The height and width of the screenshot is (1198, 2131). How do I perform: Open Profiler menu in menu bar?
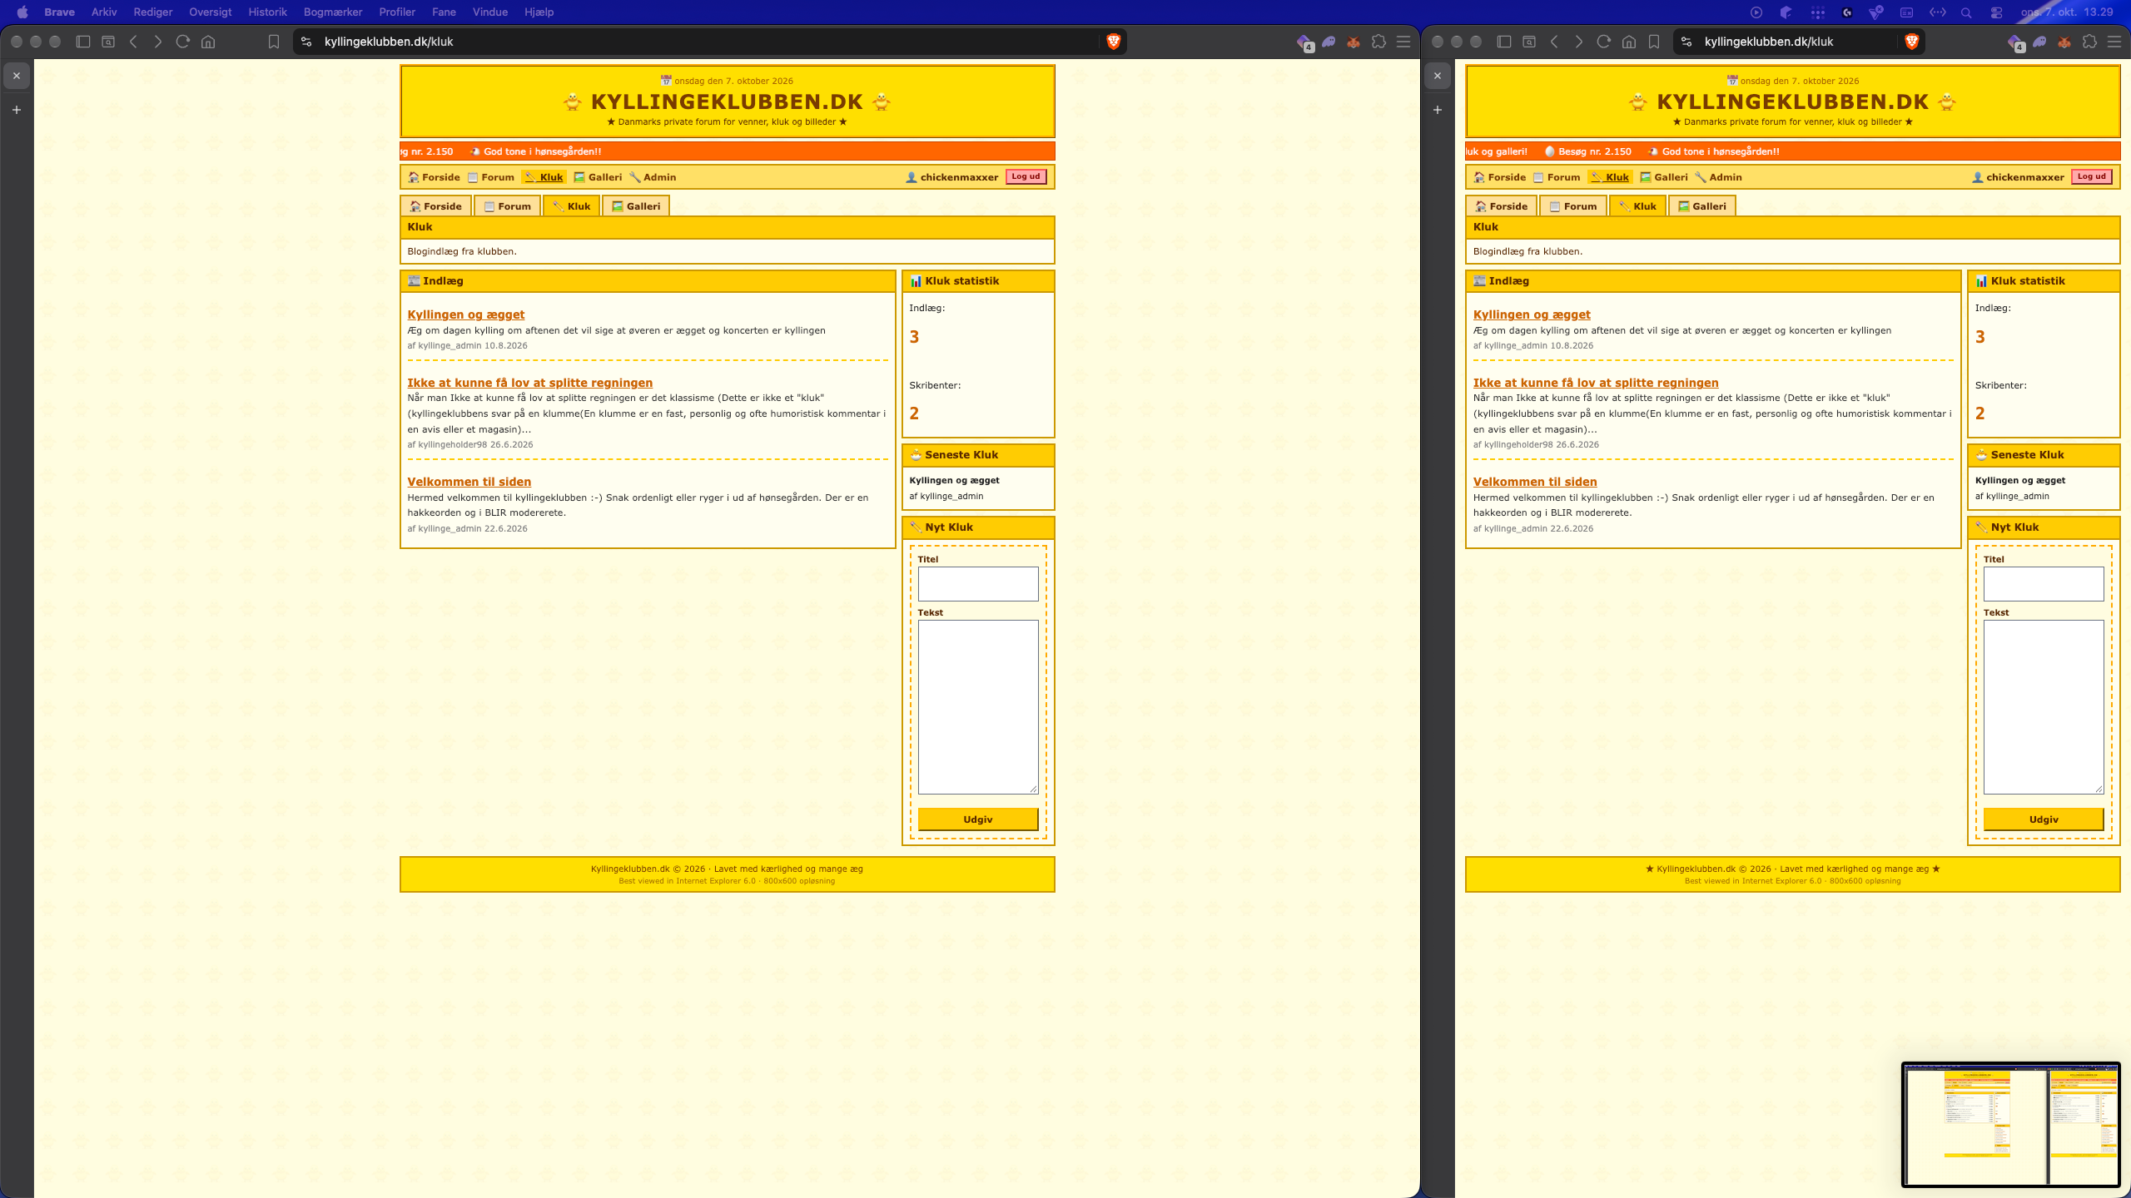[397, 12]
